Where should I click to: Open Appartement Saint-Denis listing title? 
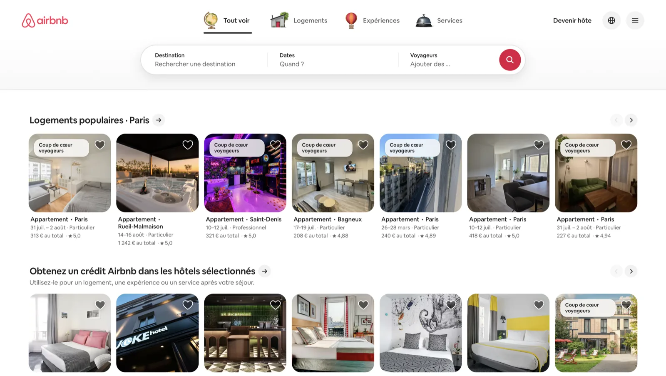tap(244, 219)
